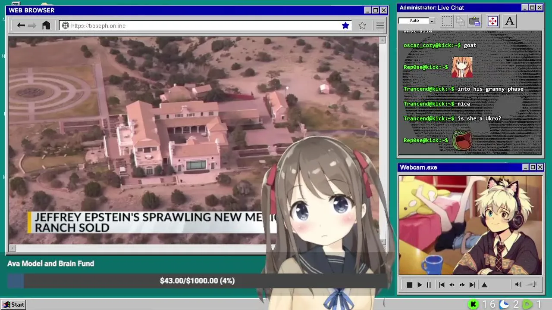Click the 'JEFFREY EPSTEIN'S SPRAWLING' headline banner
This screenshot has height=310, width=552.
152,223
